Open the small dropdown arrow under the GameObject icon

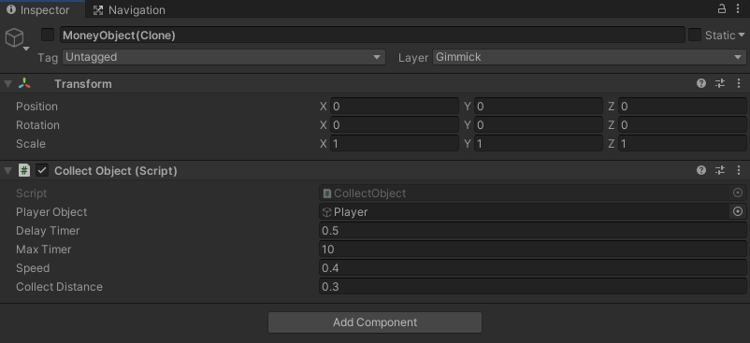pyautogui.click(x=26, y=49)
